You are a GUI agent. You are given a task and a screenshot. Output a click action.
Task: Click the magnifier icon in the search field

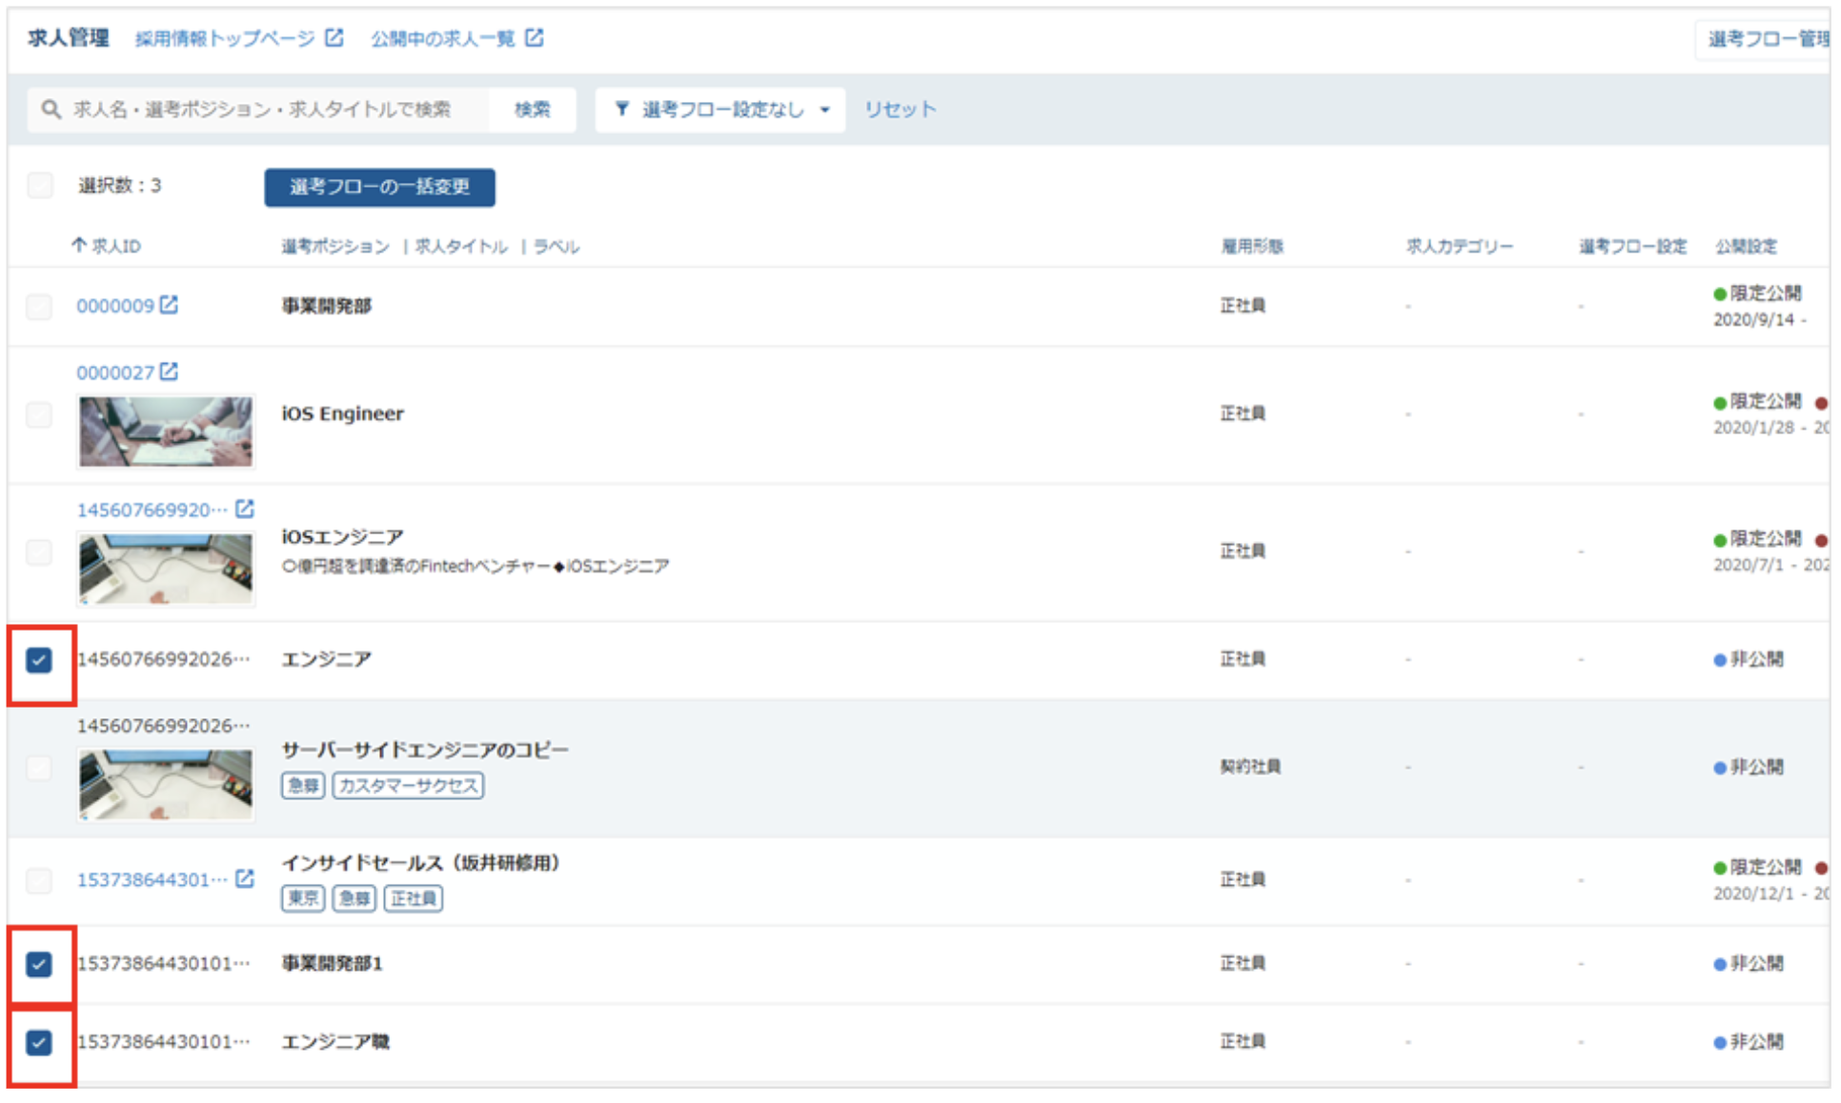pos(51,110)
